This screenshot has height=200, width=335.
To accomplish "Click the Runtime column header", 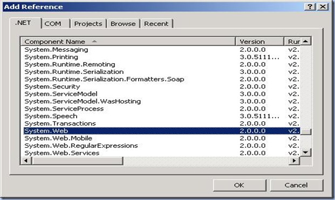I will point(292,42).
